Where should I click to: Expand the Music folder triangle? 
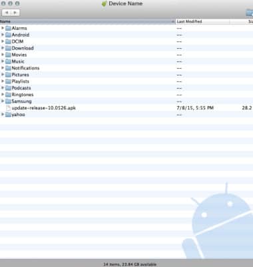[x=3, y=61]
